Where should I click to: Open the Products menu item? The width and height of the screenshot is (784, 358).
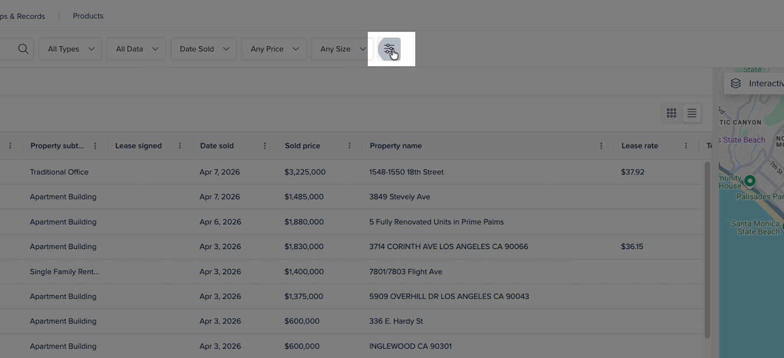[x=88, y=16]
